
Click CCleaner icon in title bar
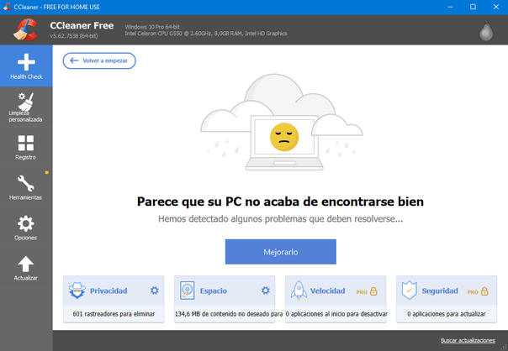point(7,7)
